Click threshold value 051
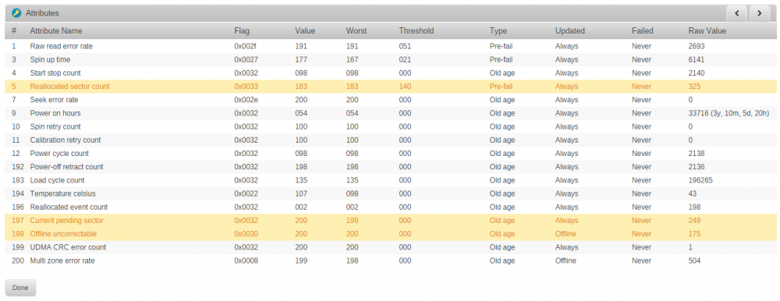Viewport: 780px width, 301px height. pos(405,46)
